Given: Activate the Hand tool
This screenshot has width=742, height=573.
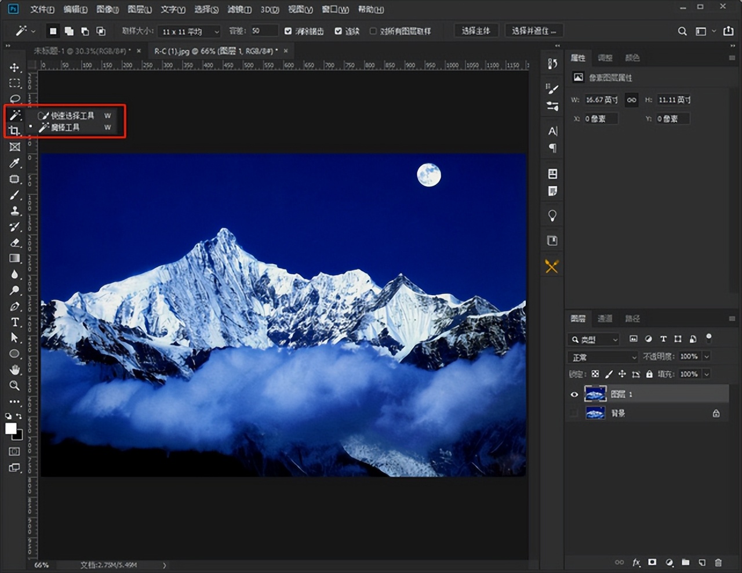Looking at the screenshot, I should point(14,369).
